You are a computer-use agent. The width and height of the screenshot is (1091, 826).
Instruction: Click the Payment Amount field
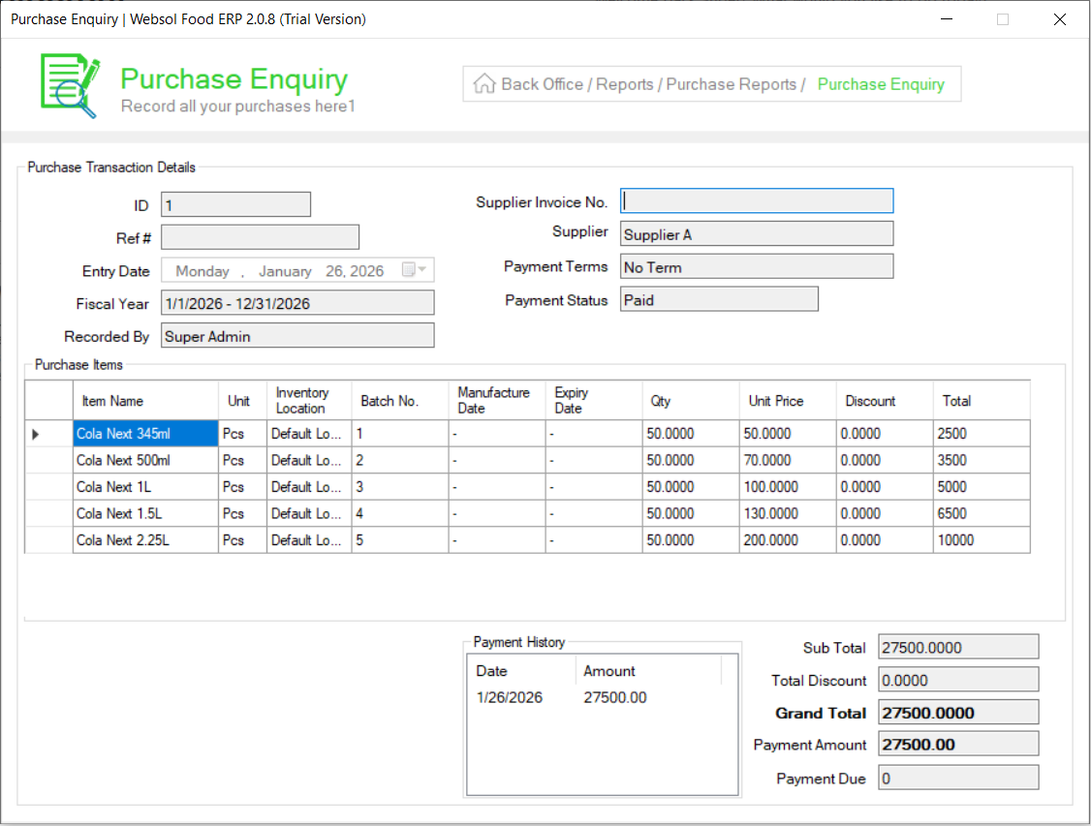click(x=958, y=744)
